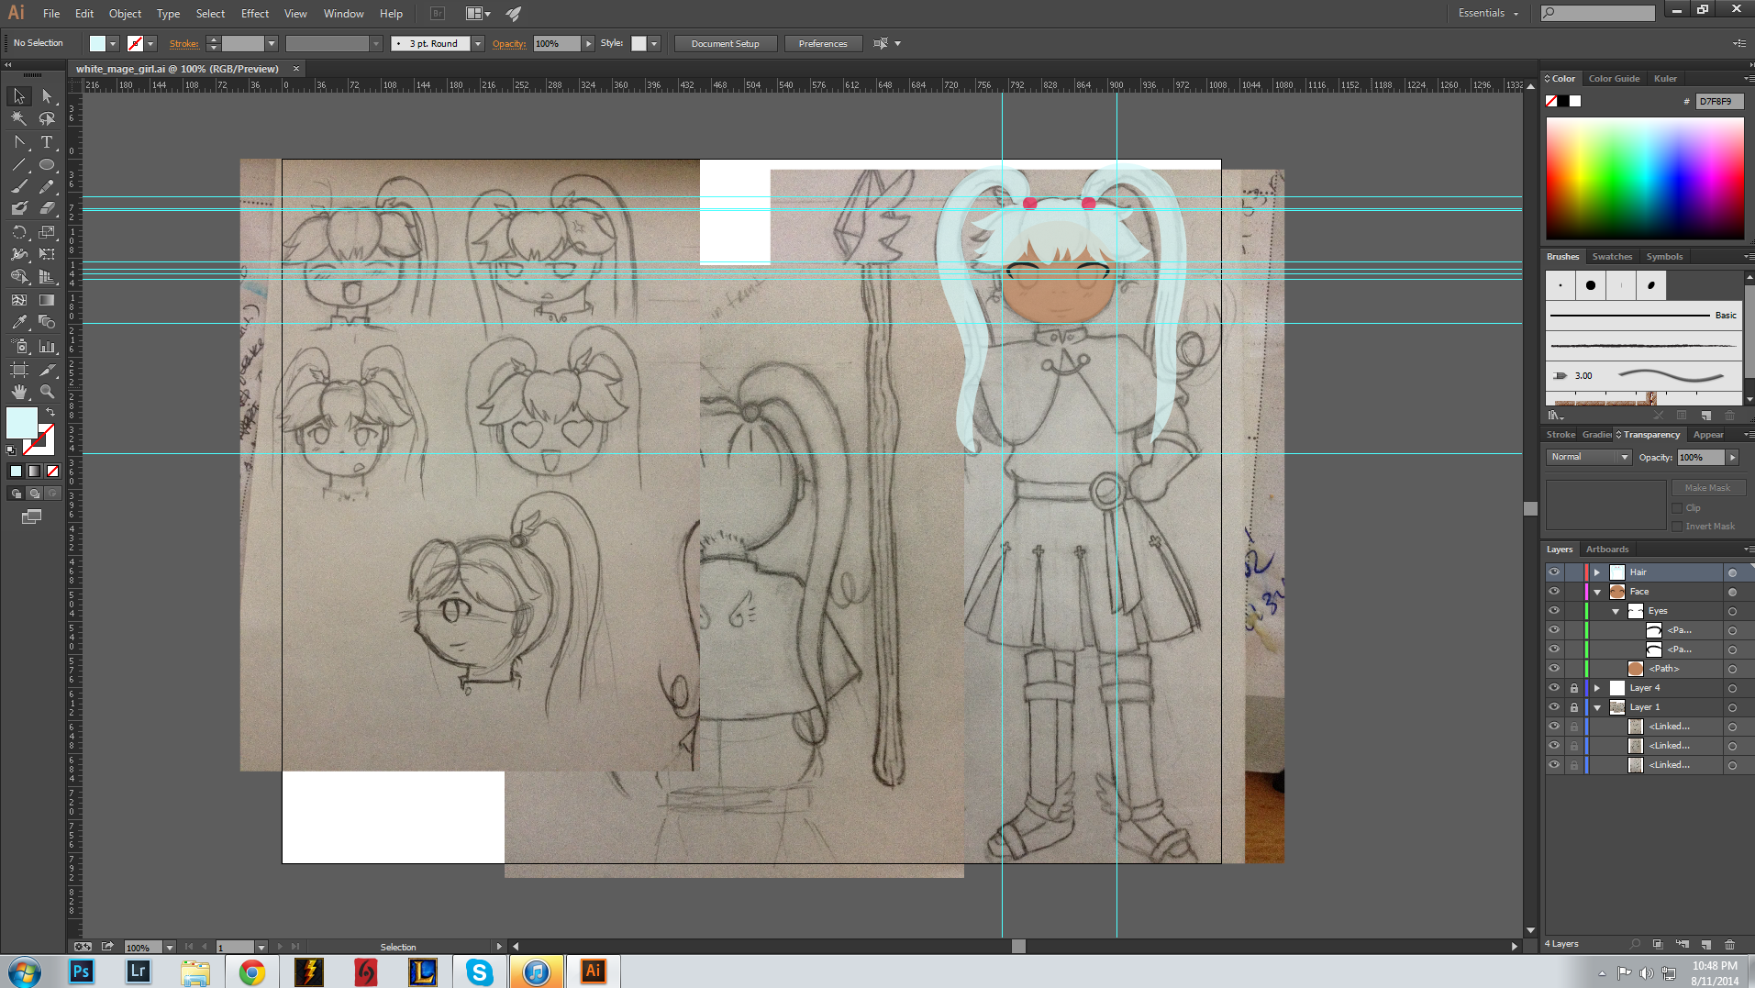
Task: Open the Effect menu
Action: click(x=255, y=14)
